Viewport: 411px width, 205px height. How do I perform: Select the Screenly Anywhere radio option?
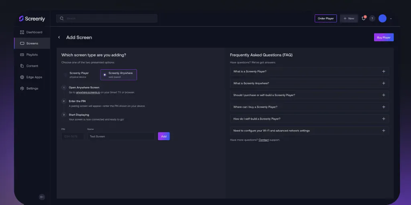click(x=105, y=74)
